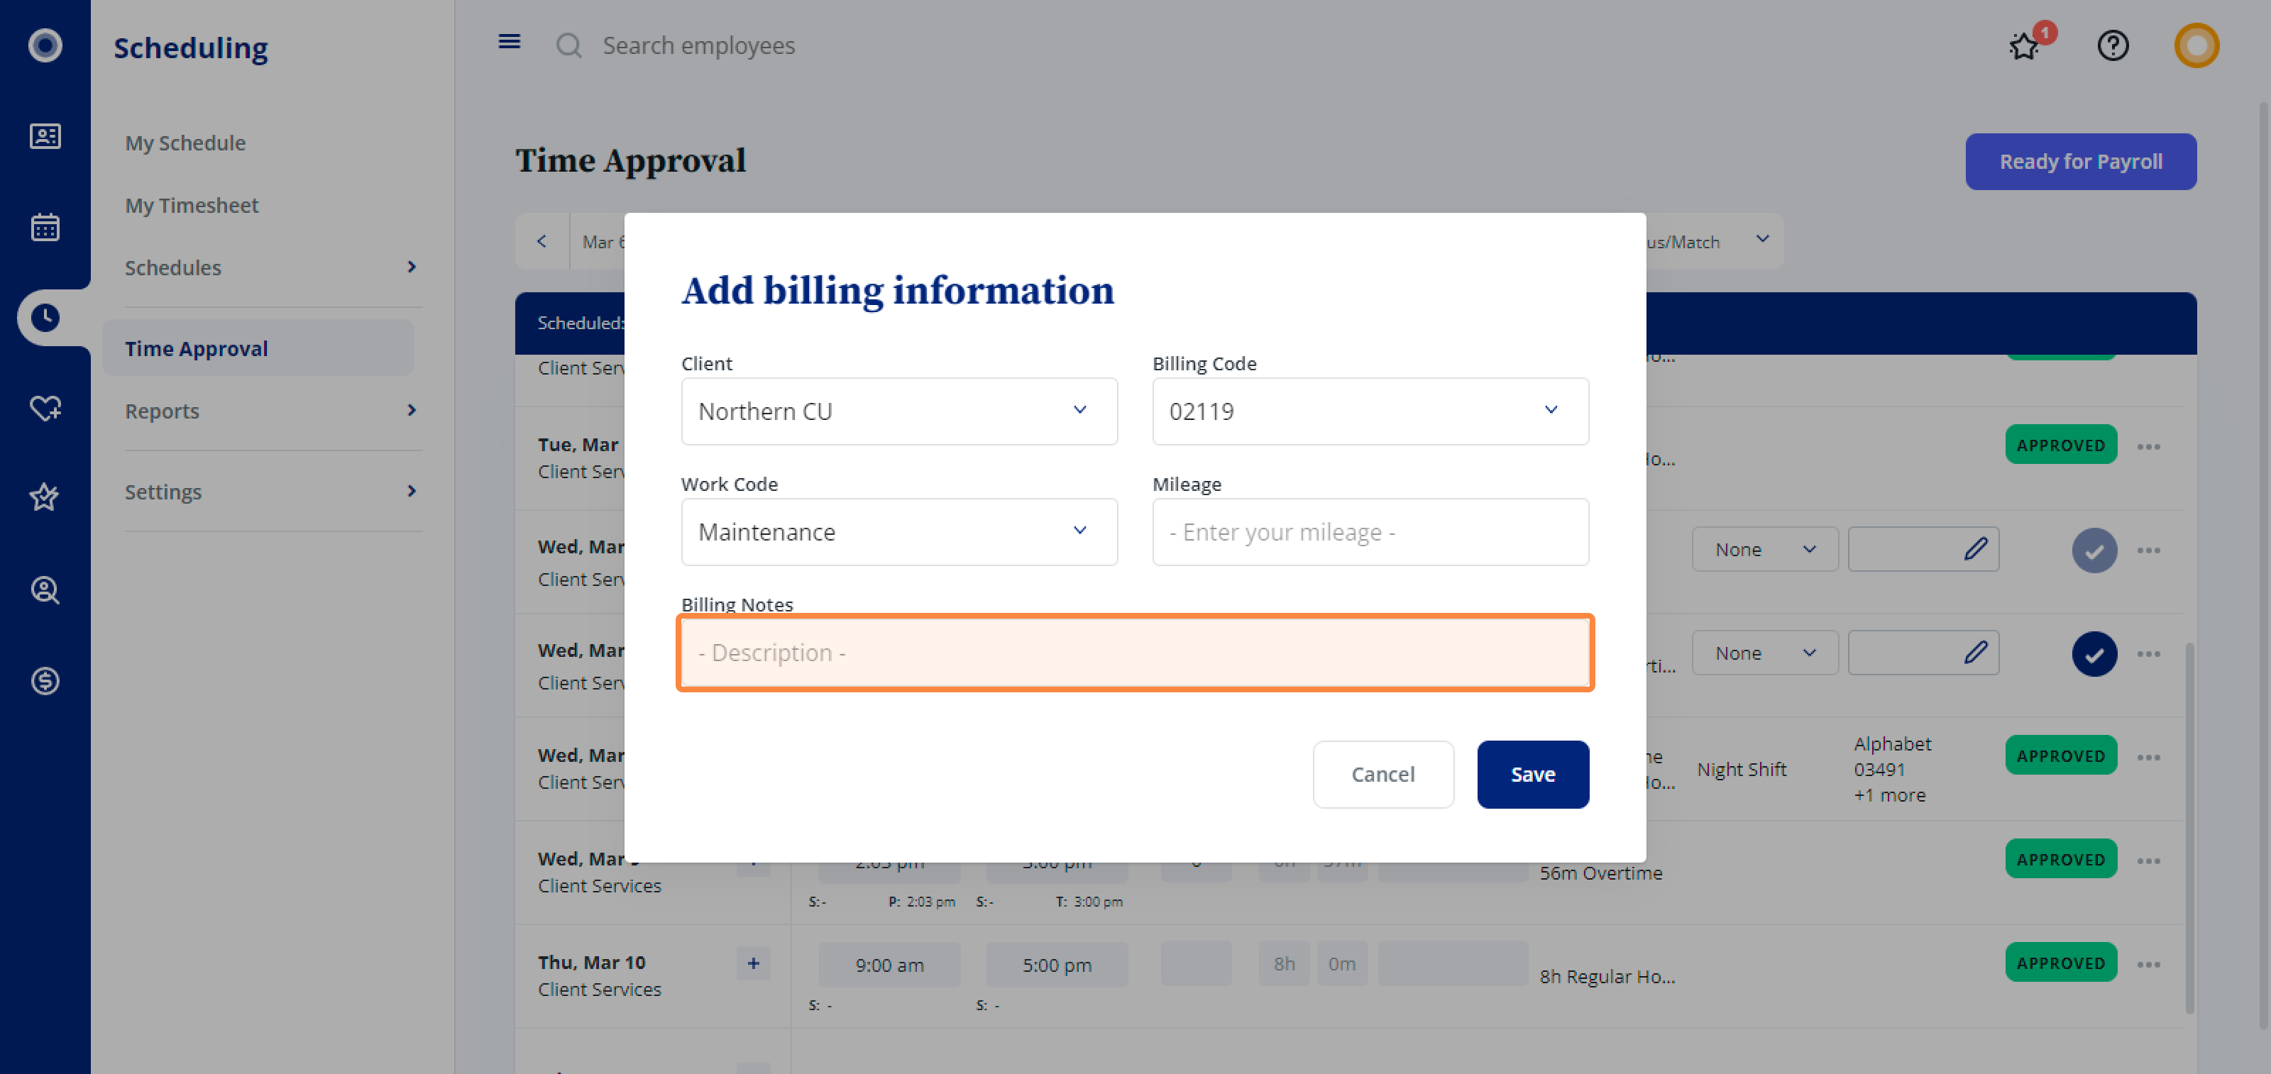Go to My Schedule
Image resolution: width=2271 pixels, height=1074 pixels.
point(185,142)
